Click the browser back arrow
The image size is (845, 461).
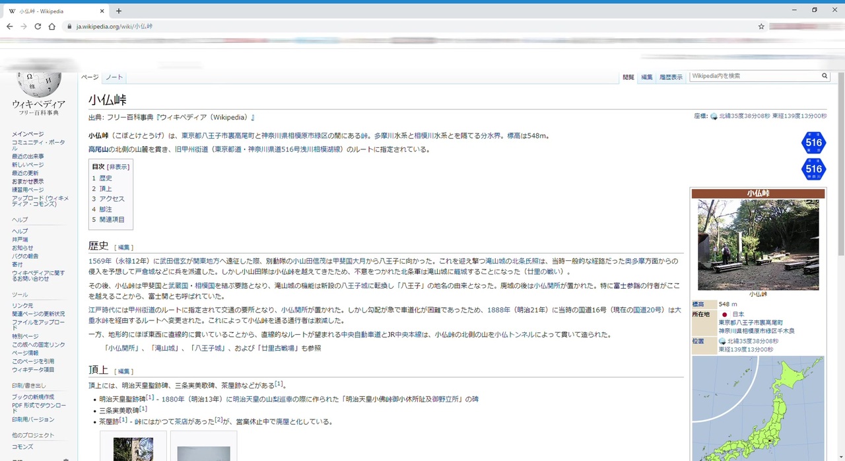[9, 26]
